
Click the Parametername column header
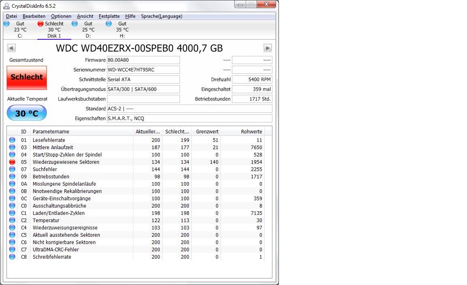tap(81, 131)
